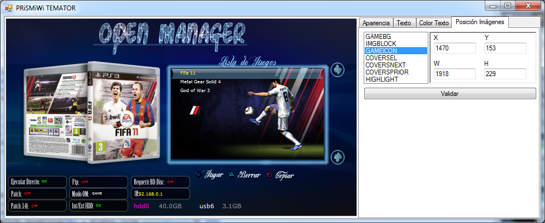Click the circle symbol next to Copiar
The image size is (545, 223).
coord(269,175)
